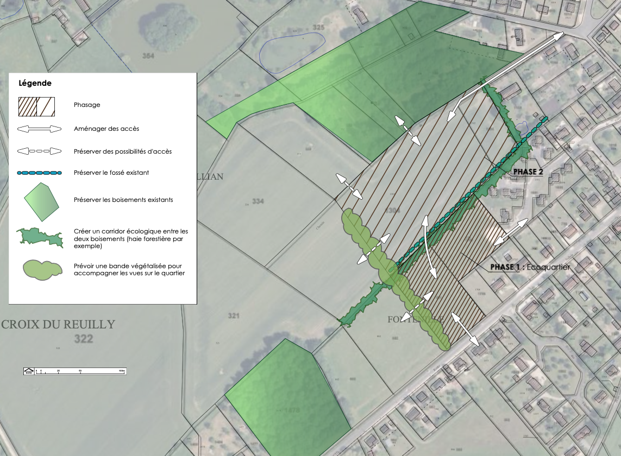The width and height of the screenshot is (621, 456).
Task: Click the CROIX DU REUILLY place name
Action: (x=59, y=325)
